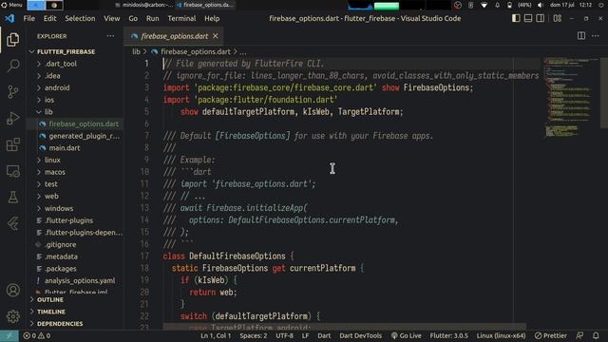Viewport: 608px width, 342px height.
Task: Click Dart DevTools in status bar
Action: pyautogui.click(x=361, y=335)
